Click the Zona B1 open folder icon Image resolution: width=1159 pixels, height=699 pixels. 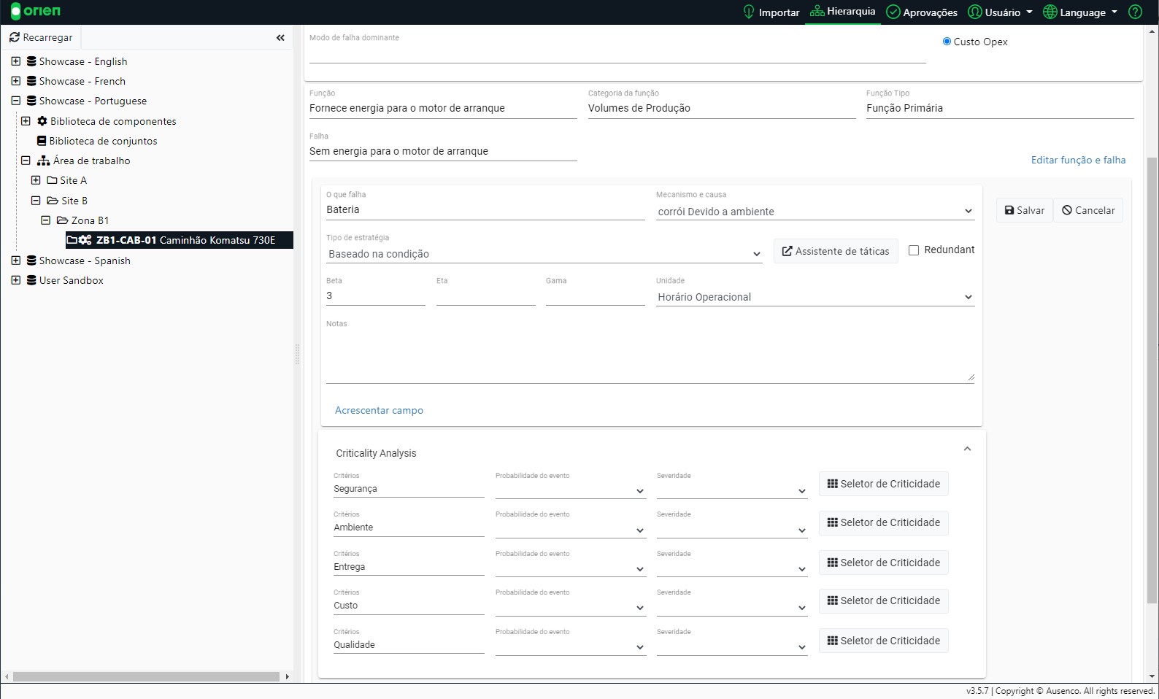click(62, 220)
